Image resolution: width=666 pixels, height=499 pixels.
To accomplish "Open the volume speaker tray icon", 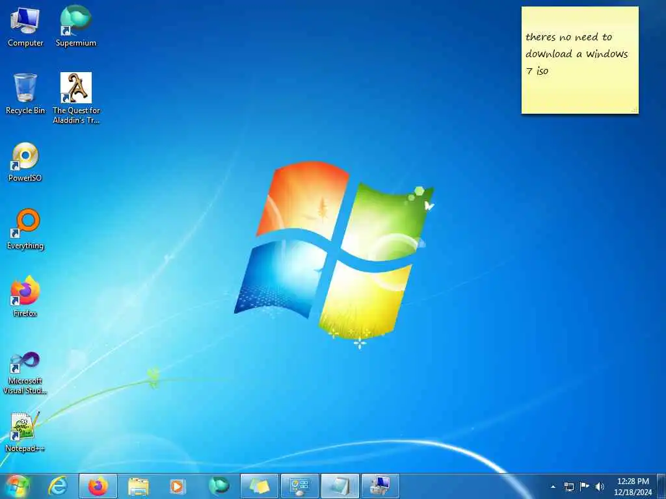I will tap(600, 487).
